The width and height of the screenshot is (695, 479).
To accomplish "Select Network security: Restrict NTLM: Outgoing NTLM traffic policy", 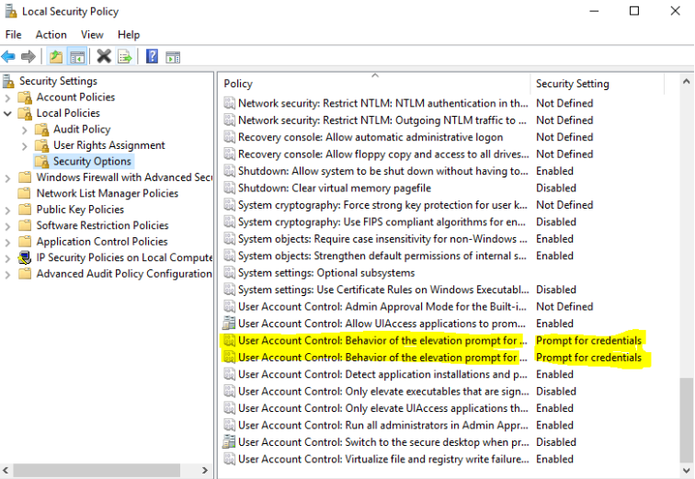I will [382, 120].
